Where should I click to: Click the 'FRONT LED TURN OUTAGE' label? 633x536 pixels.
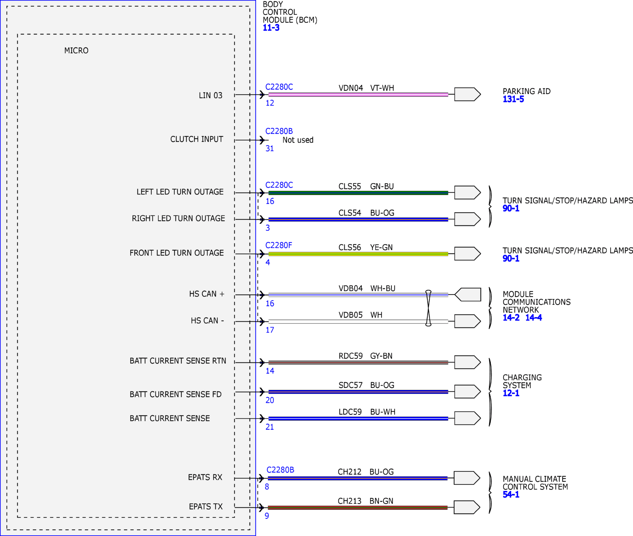click(x=177, y=253)
